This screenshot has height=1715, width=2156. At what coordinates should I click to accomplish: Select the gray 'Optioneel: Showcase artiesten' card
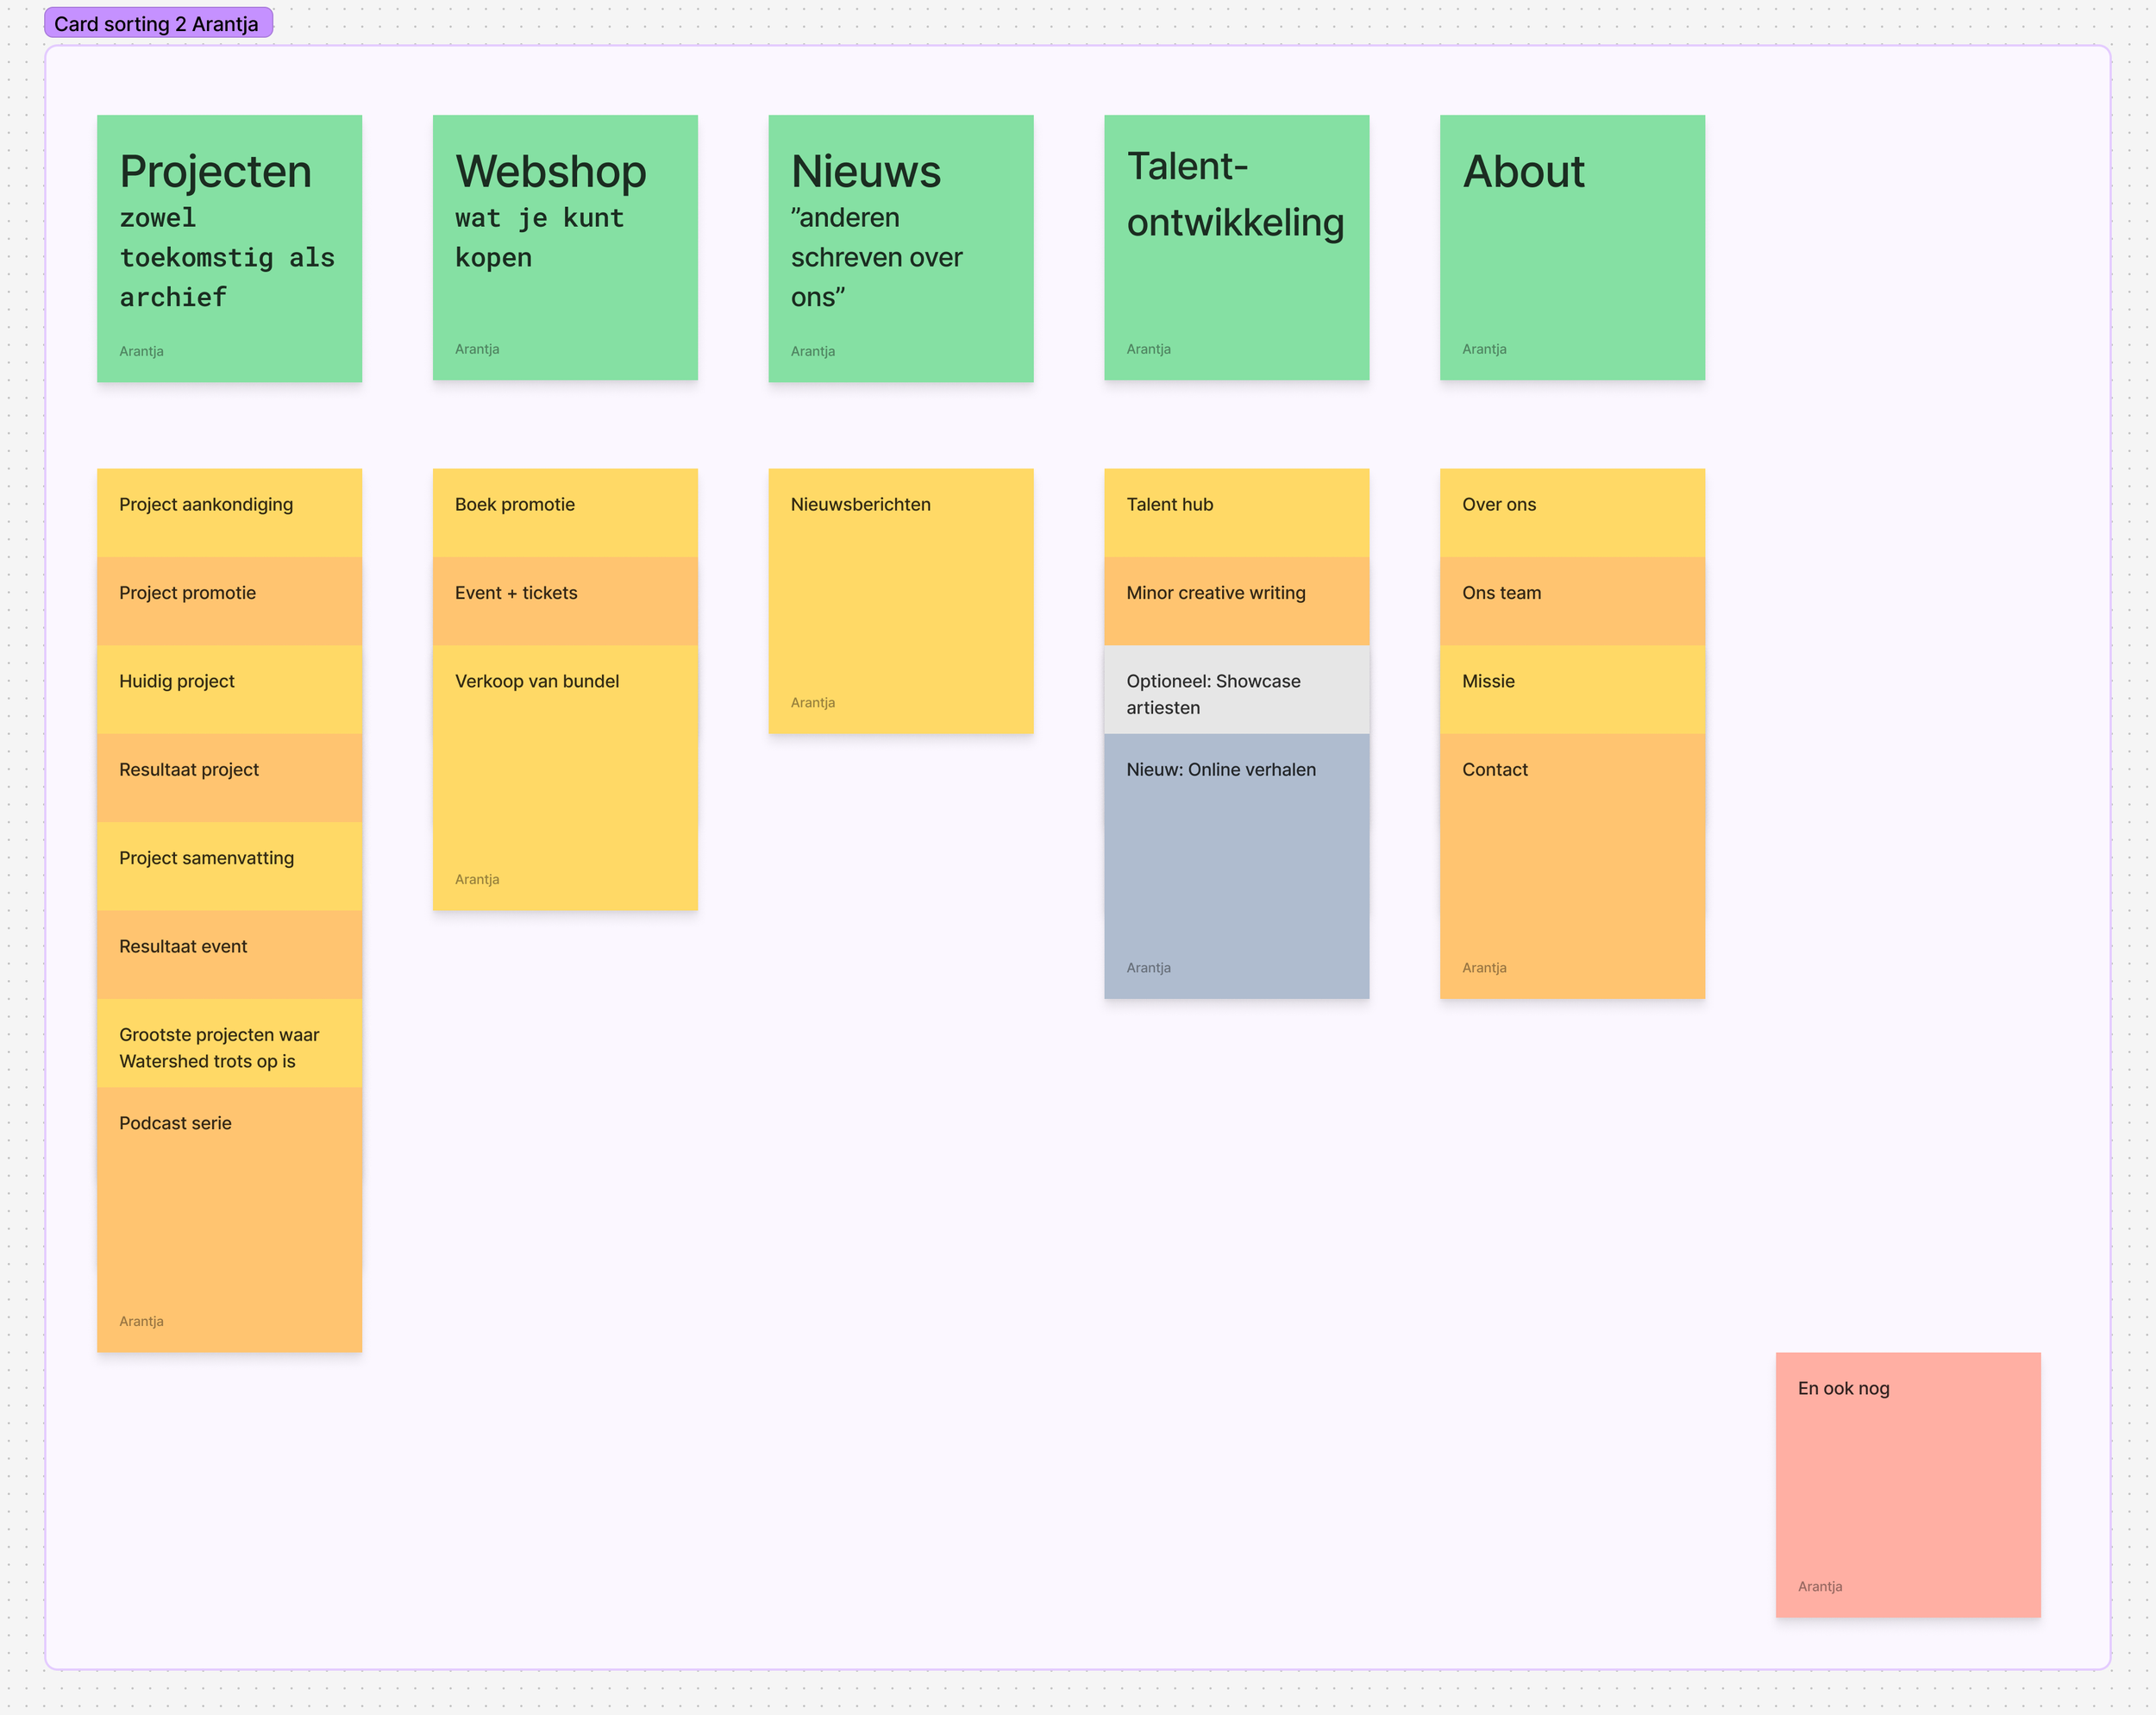click(x=1236, y=690)
